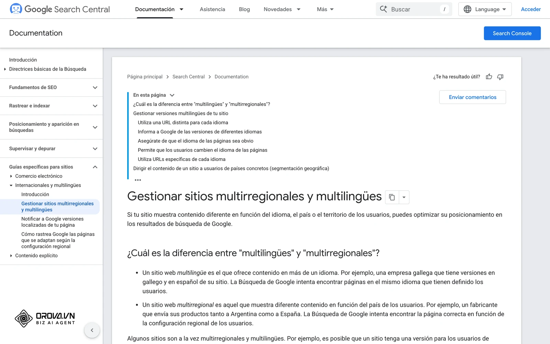
Task: Jump to Asegúrate de que el idioma sea obvio
Action: click(196, 141)
